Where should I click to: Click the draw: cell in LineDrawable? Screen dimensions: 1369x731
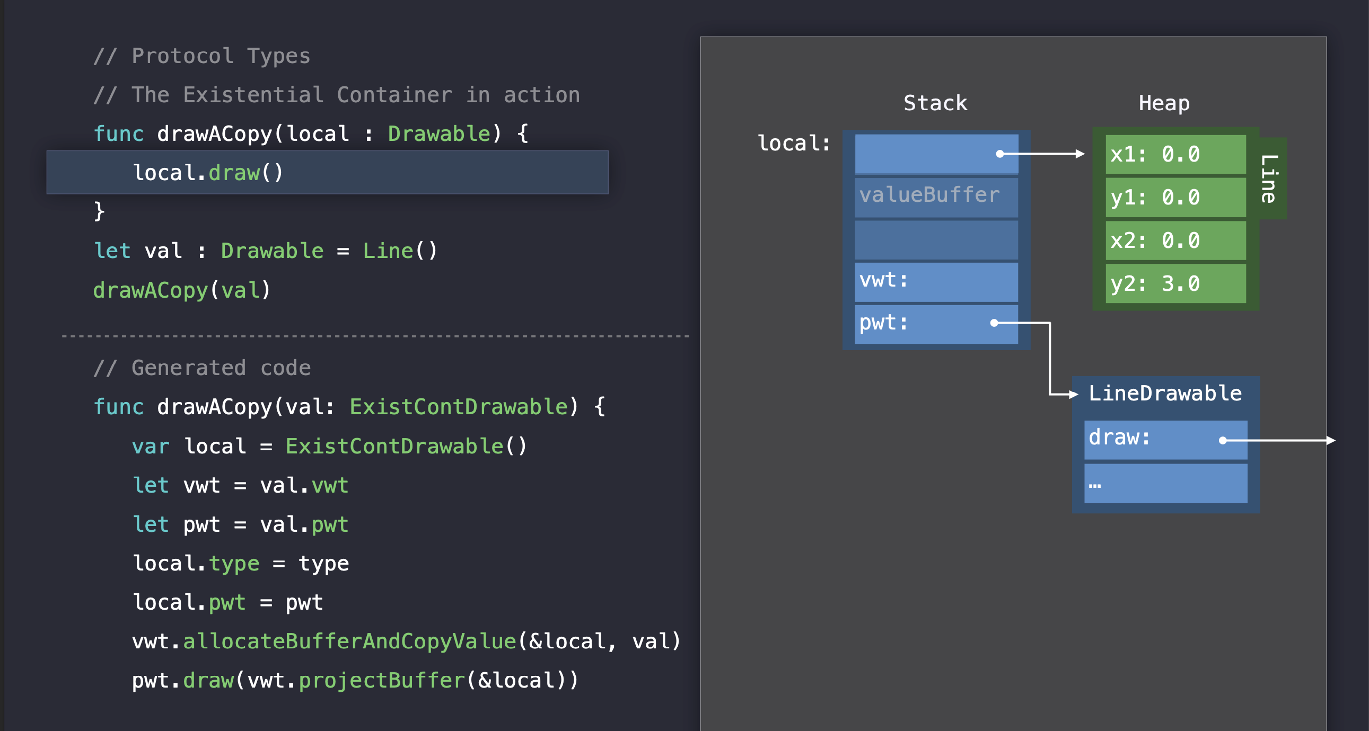[x=1165, y=439]
